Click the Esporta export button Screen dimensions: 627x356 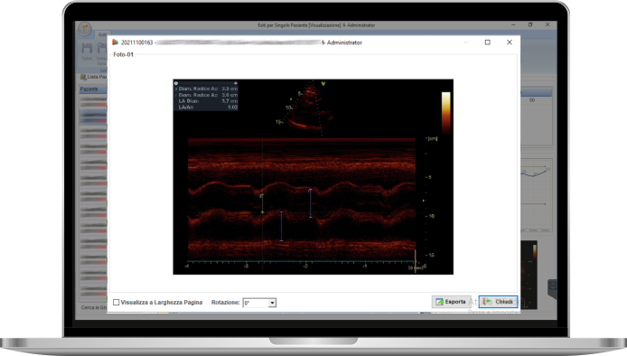[x=451, y=302]
